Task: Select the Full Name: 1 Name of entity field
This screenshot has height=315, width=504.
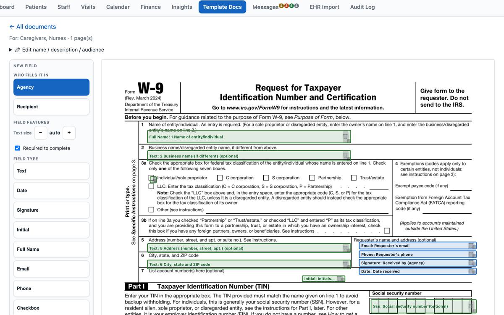Action: click(249, 136)
